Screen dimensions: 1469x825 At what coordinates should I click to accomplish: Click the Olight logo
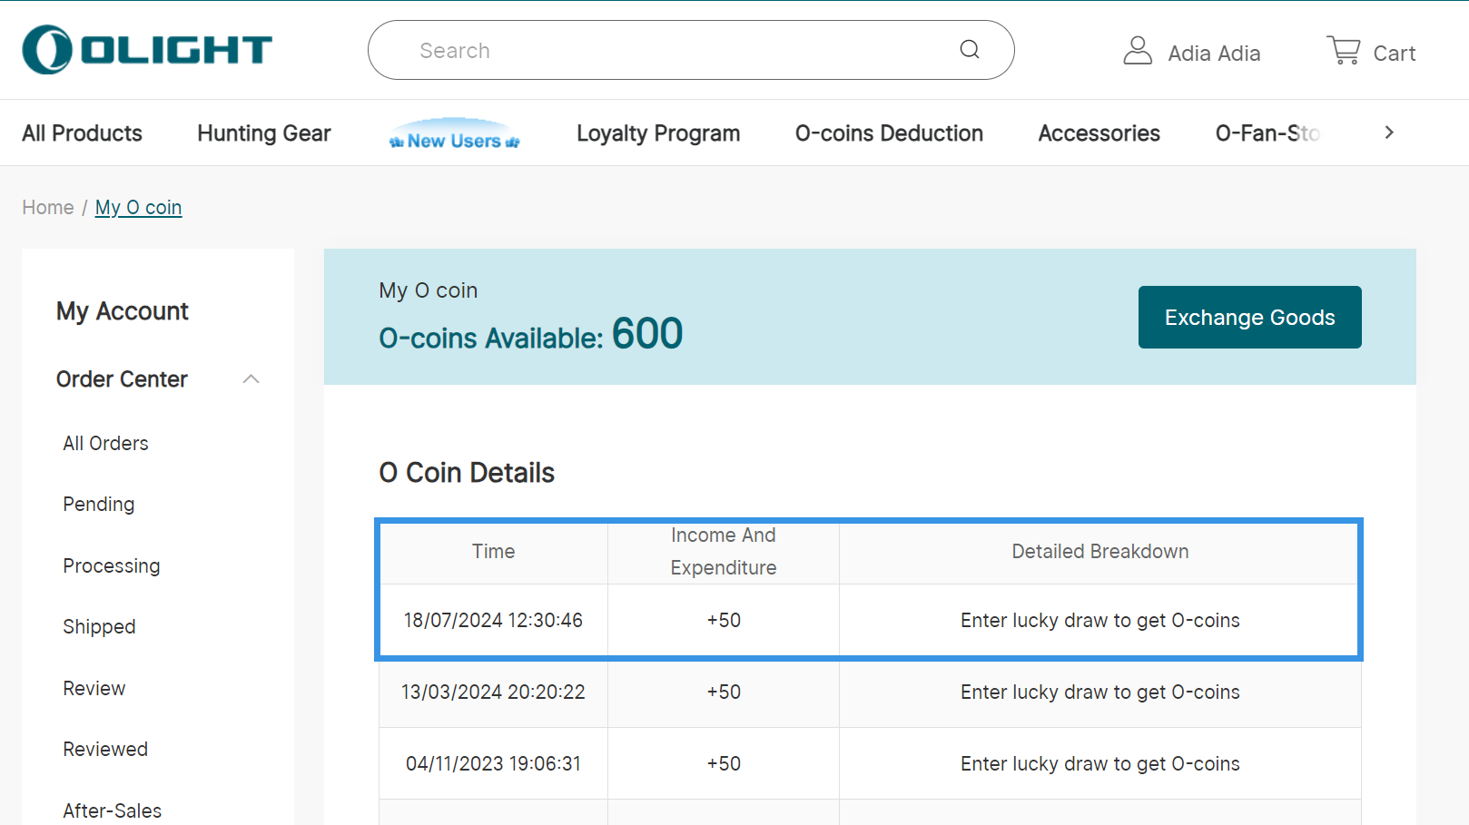[147, 50]
